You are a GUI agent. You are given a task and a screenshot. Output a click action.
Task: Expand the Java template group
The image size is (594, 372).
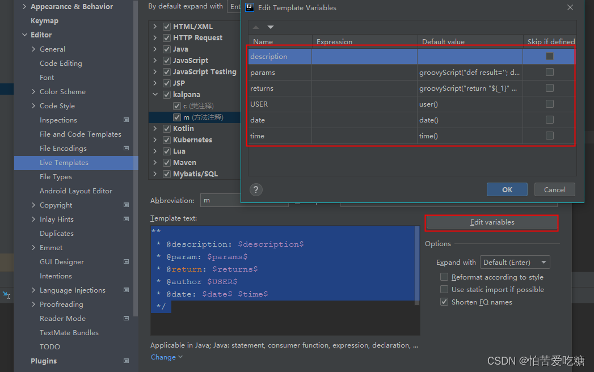pyautogui.click(x=155, y=49)
